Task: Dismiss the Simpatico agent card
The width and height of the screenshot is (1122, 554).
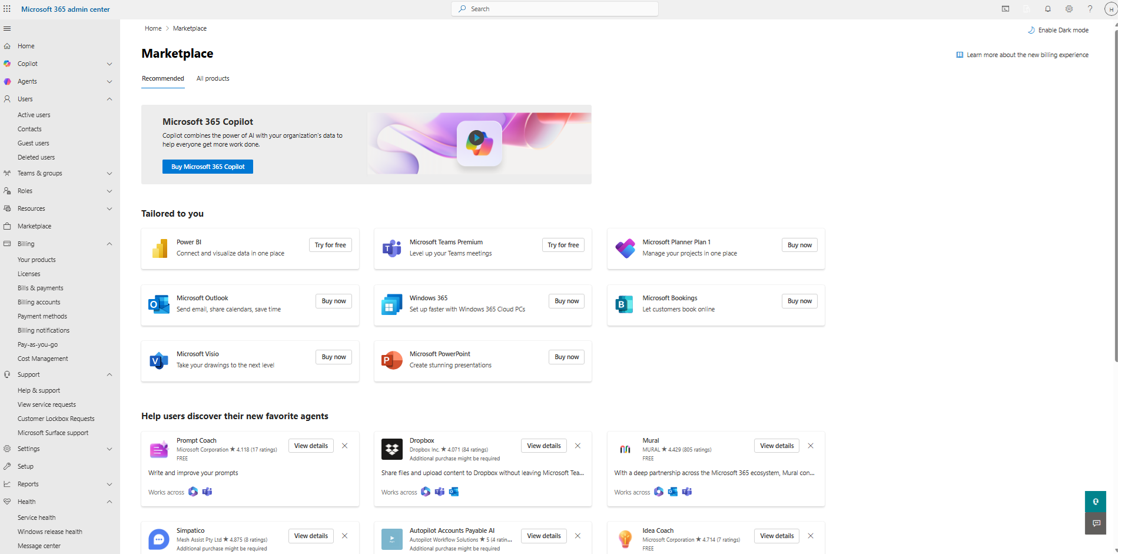Action: pyautogui.click(x=344, y=536)
